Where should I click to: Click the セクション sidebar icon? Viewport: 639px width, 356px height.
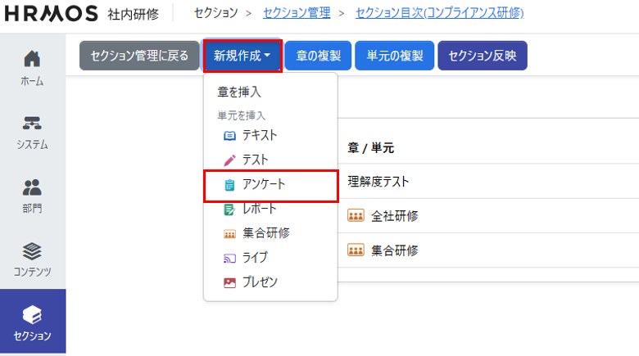click(x=33, y=322)
